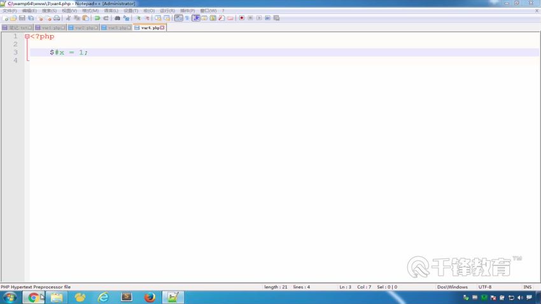Viewport: 541px width, 304px height.
Task: Toggle Show All Characters pilcrow icon
Action: (187, 18)
